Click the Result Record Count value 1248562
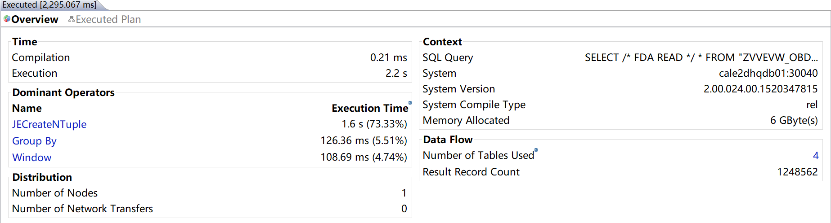The width and height of the screenshot is (831, 223). pos(797,172)
